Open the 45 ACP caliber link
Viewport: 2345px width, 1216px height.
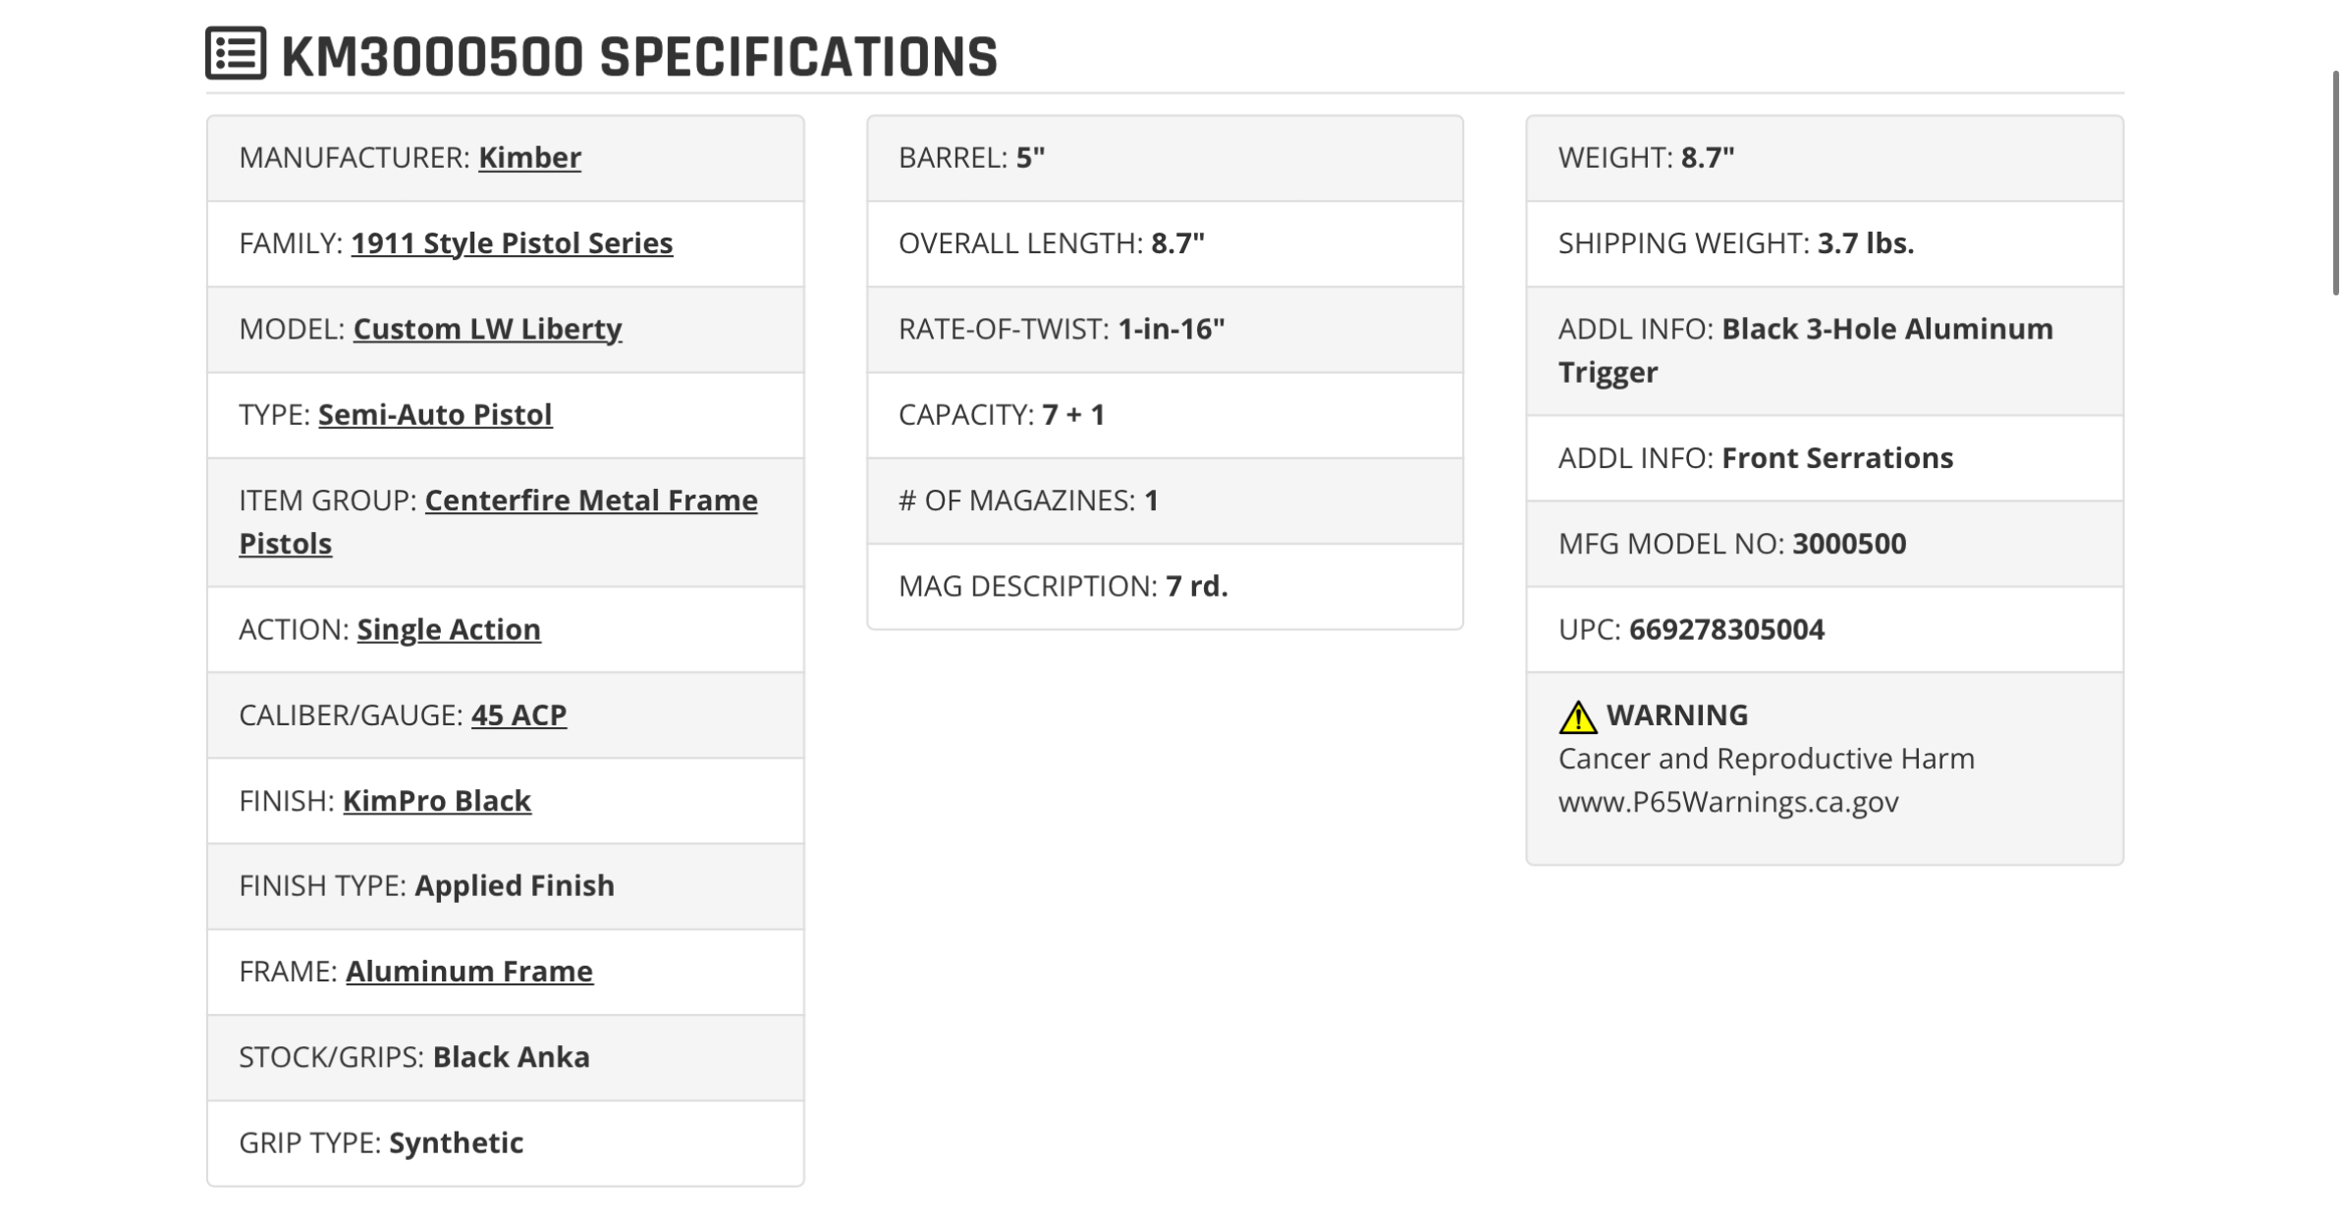pos(518,714)
